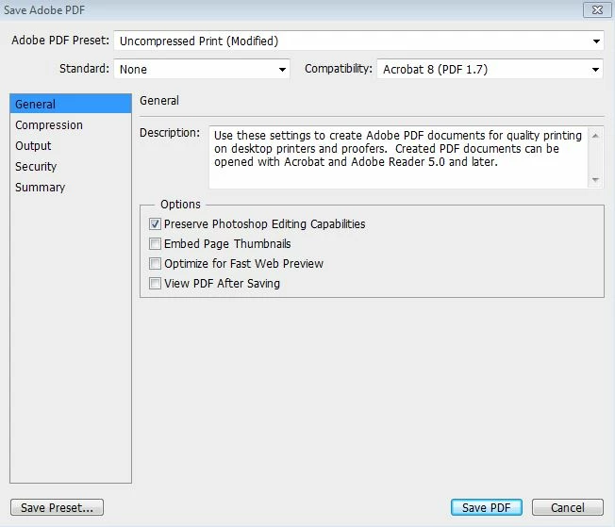Select General in the left category list
615x527 pixels.
pyautogui.click(x=71, y=104)
